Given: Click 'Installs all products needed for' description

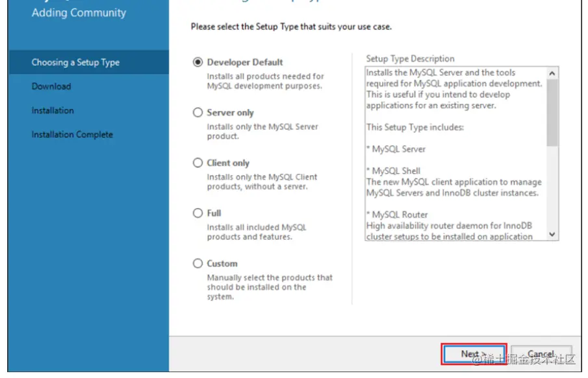Looking at the screenshot, I should click(266, 81).
